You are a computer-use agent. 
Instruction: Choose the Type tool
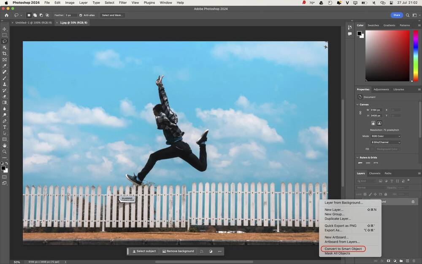5,127
